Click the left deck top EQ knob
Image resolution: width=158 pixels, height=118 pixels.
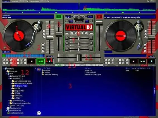pos(67,38)
